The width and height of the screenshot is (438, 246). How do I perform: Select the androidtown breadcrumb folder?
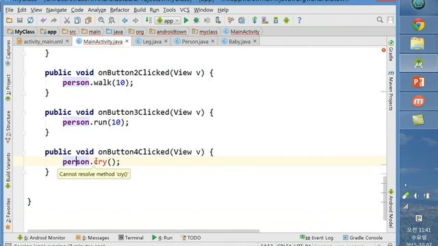168,32
